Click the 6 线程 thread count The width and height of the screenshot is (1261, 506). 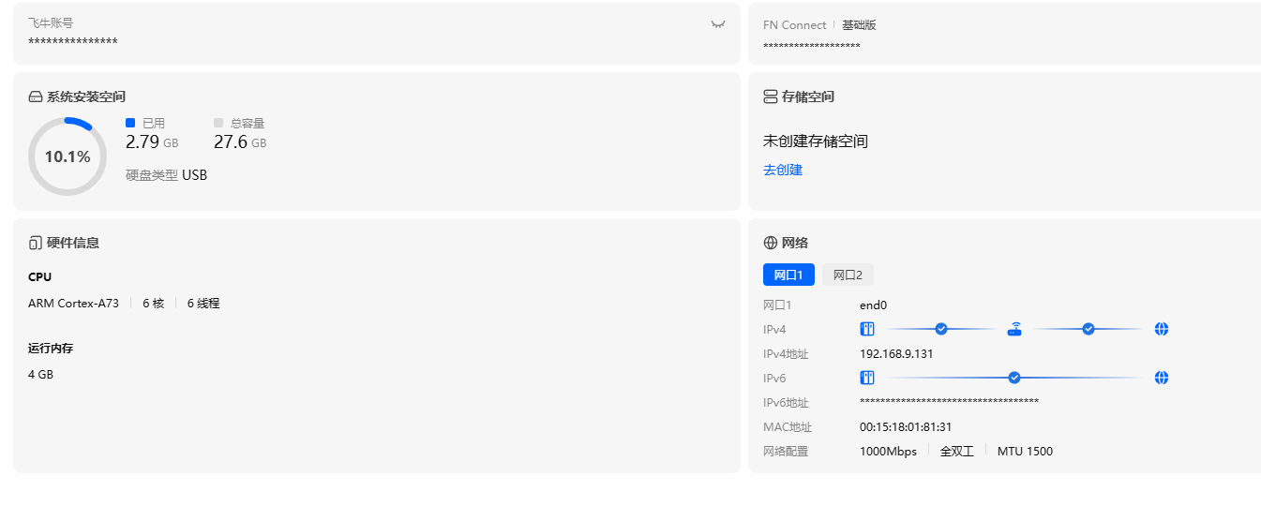[x=203, y=304]
